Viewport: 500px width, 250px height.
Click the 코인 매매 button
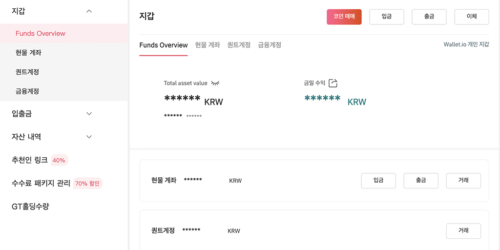[344, 17]
